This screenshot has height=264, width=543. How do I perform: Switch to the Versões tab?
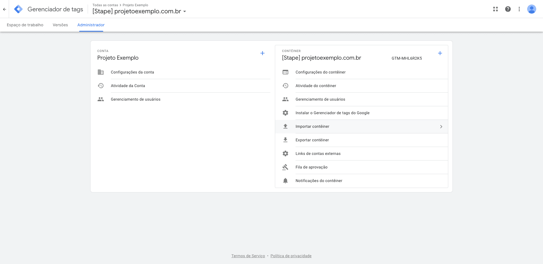tap(60, 25)
